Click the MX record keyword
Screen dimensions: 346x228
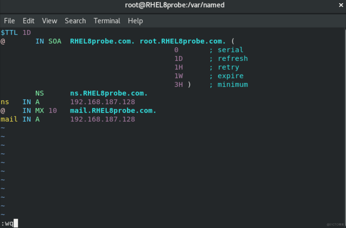click(x=39, y=110)
